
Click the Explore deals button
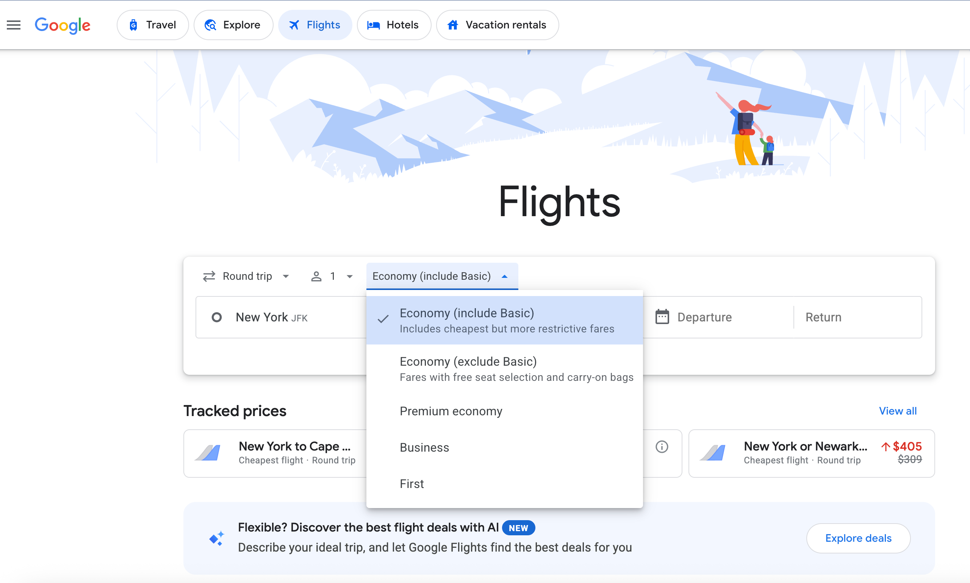pyautogui.click(x=858, y=538)
